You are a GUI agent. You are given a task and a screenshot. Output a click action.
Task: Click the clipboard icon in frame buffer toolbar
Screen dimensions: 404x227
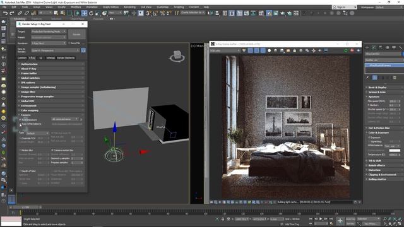pyautogui.click(x=295, y=50)
